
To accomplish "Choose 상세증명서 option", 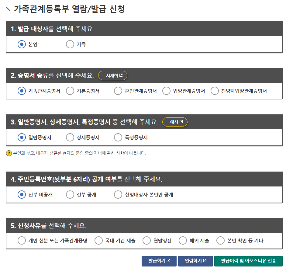I will [x=70, y=137].
